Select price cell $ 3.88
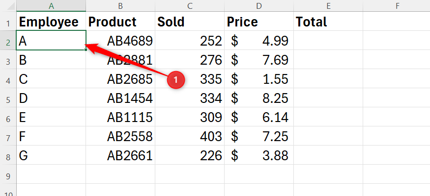This screenshot has width=430, height=196. (x=259, y=155)
